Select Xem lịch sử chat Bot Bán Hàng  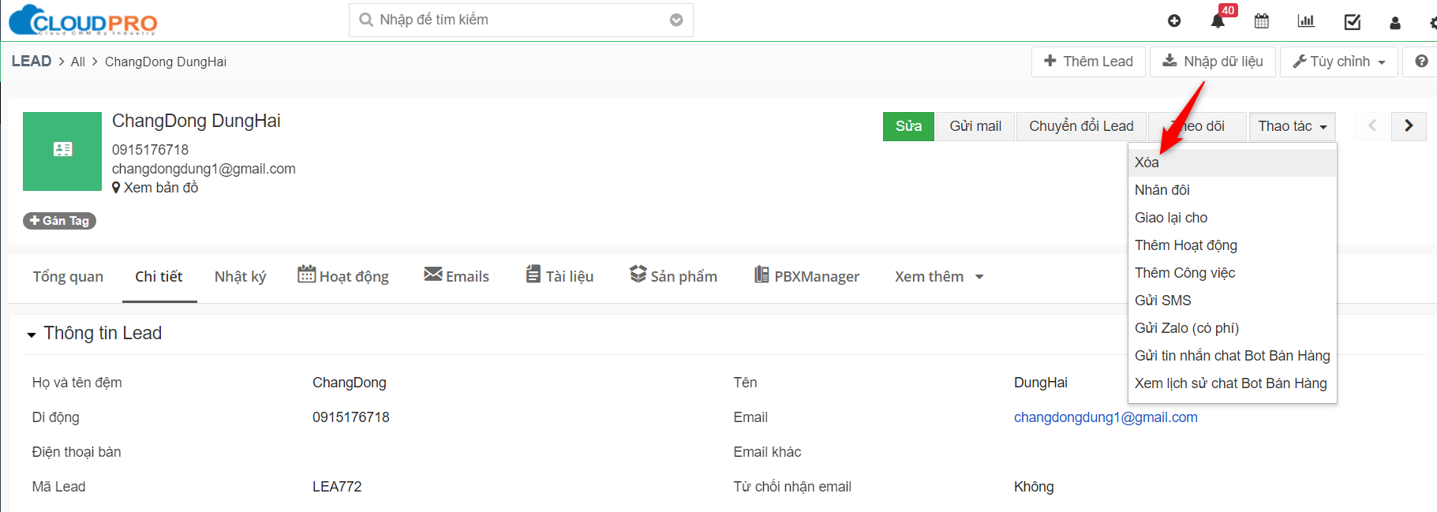[1232, 383]
